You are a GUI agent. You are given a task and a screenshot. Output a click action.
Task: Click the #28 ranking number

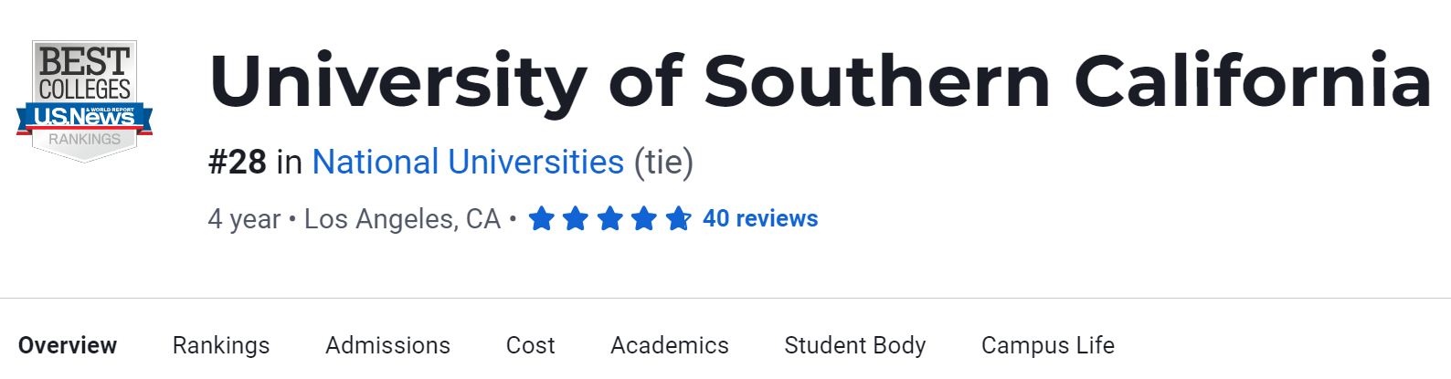[x=238, y=163]
